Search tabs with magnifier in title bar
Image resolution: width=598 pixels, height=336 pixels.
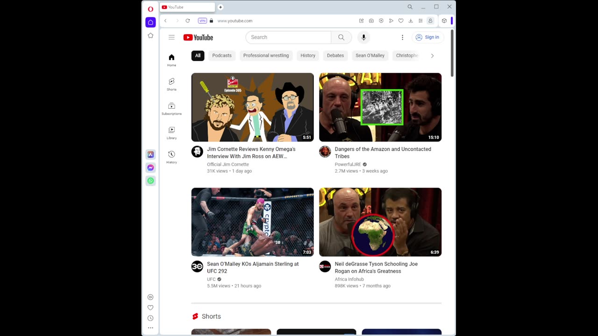(410, 7)
